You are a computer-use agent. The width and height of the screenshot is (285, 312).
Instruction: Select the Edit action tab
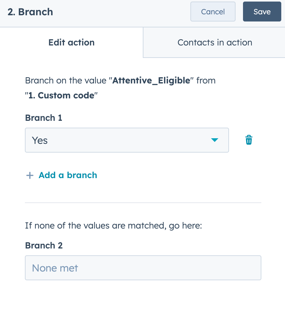(x=71, y=42)
